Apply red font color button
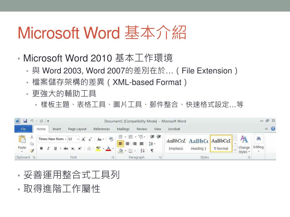290x217 pixels. (108, 148)
